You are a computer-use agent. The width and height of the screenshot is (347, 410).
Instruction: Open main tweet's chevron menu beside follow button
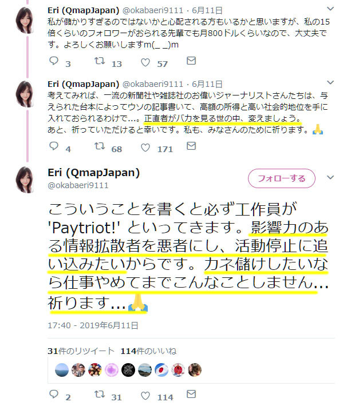tap(330, 177)
